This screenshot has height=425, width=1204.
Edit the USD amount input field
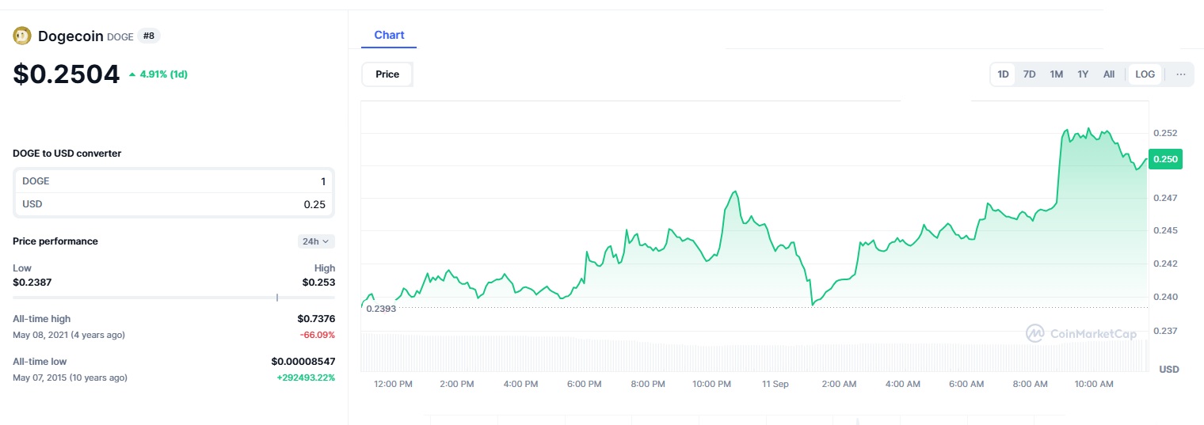(x=174, y=204)
